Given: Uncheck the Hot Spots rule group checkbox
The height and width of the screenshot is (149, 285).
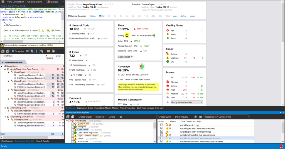Looking at the screenshot, I should pos(73,127).
